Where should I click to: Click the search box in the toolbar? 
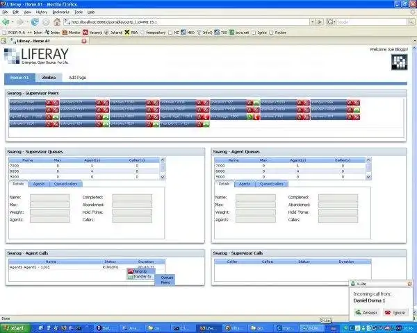(371, 22)
